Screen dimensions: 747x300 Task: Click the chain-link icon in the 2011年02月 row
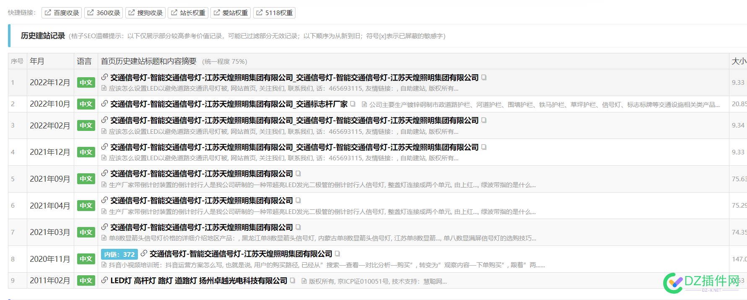(x=104, y=280)
